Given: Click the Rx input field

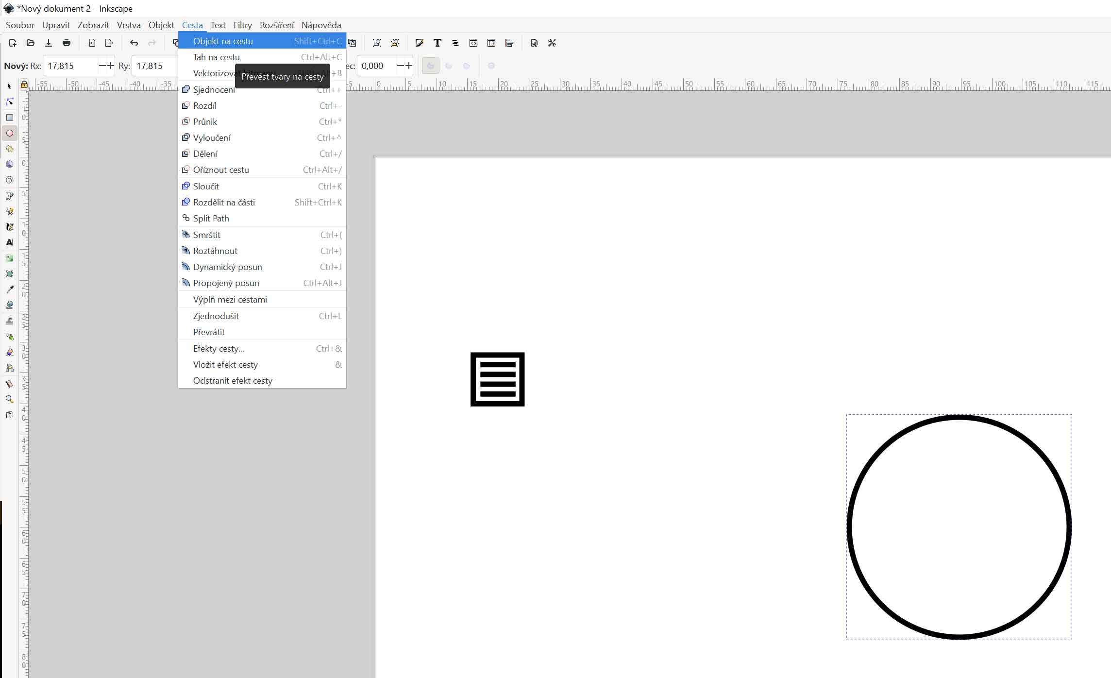Looking at the screenshot, I should point(70,66).
